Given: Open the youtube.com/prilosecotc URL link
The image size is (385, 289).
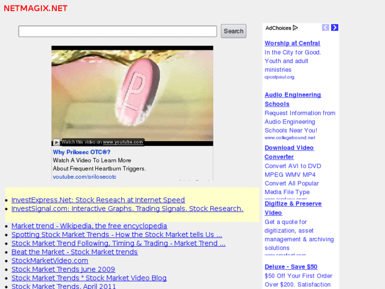Looking at the screenshot, I should 84,177.
